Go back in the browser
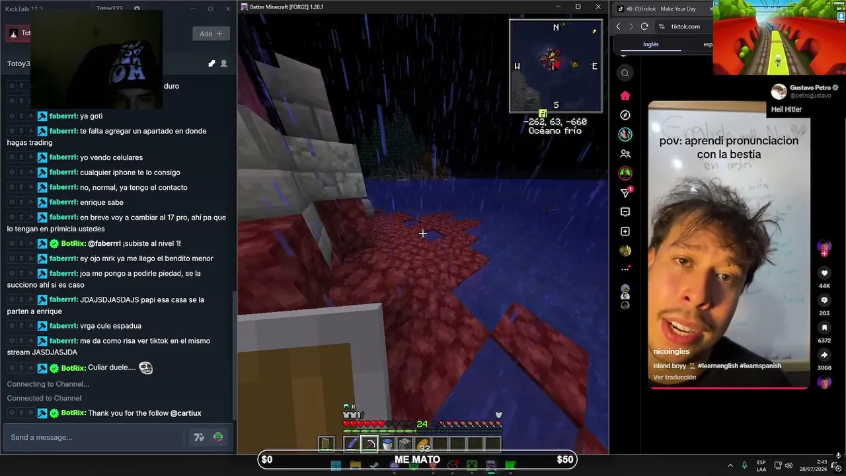 point(619,26)
